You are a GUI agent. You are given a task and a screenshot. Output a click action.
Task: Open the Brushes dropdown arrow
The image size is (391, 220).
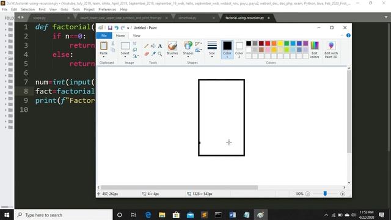(x=172, y=57)
